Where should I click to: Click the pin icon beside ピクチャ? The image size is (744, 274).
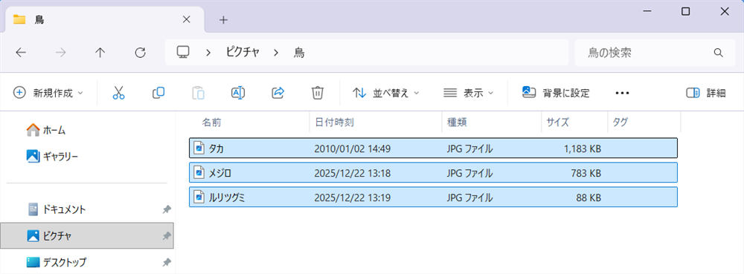click(167, 235)
